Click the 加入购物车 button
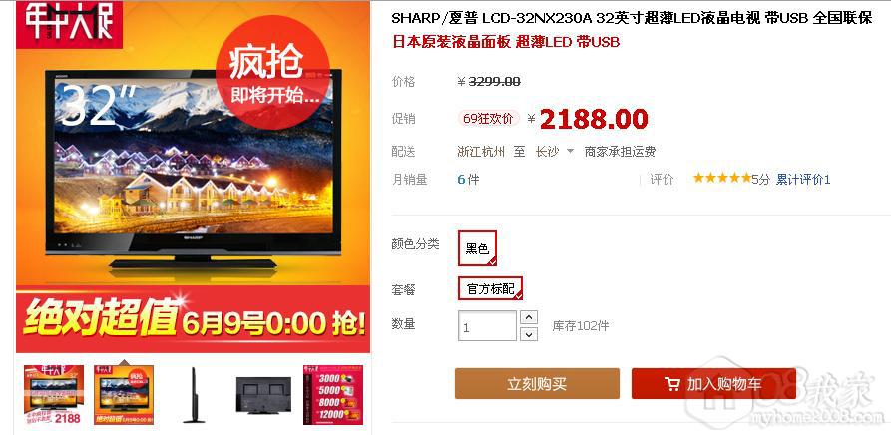891x435 pixels. pyautogui.click(x=713, y=384)
